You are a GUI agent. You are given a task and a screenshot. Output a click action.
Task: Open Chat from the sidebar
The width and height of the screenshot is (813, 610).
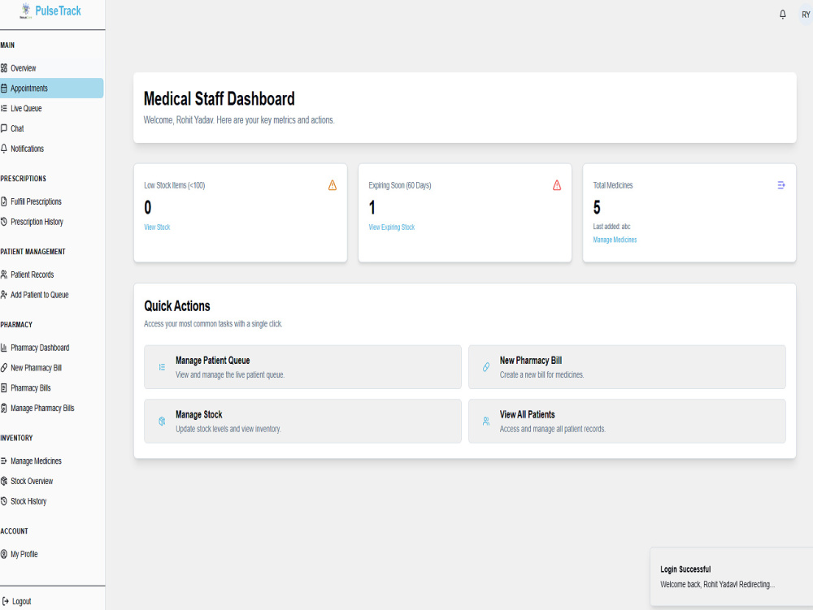tap(51, 128)
